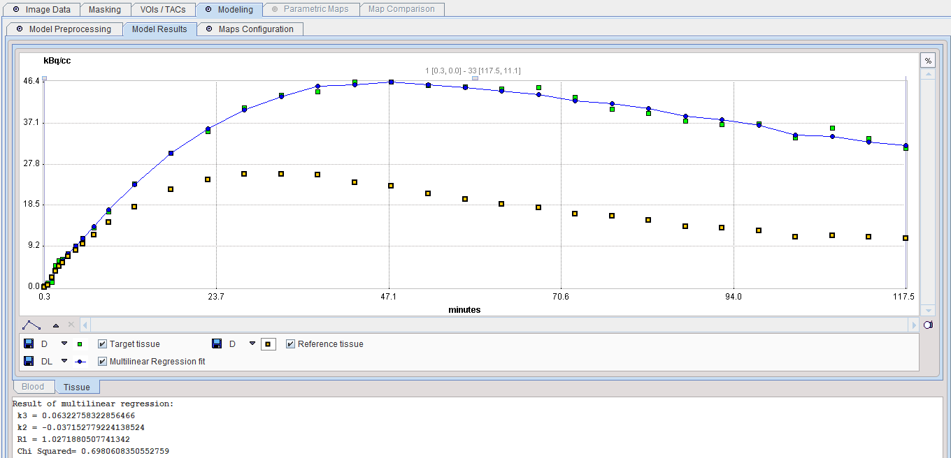
Task: Click the up arrow of vertical plot scrollbar
Action: pos(928,73)
